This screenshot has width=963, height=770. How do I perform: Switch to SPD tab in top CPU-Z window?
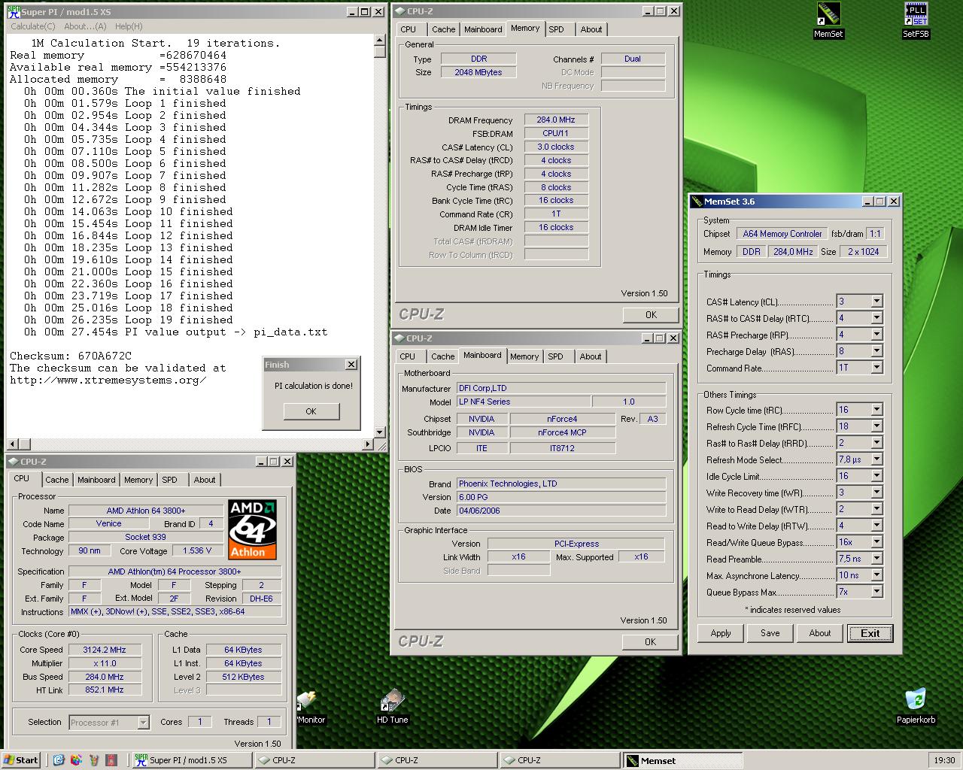click(556, 29)
